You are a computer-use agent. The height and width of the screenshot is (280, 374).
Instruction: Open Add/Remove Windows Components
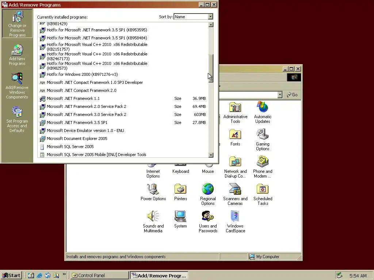(17, 86)
